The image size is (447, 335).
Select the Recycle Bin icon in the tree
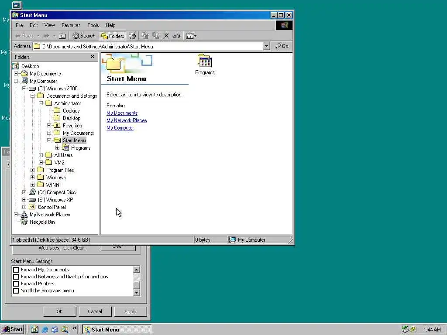[24, 222]
